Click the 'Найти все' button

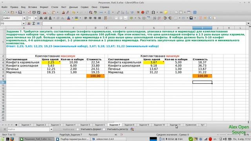click(x=68, y=129)
